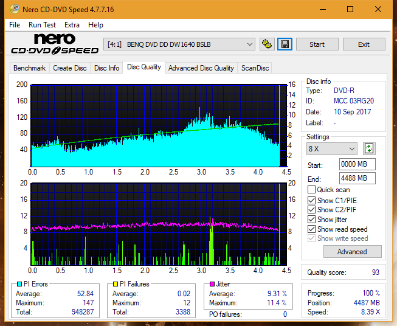Click PI Failures average 0.02
Screen dimensions: 397x326
184,294
